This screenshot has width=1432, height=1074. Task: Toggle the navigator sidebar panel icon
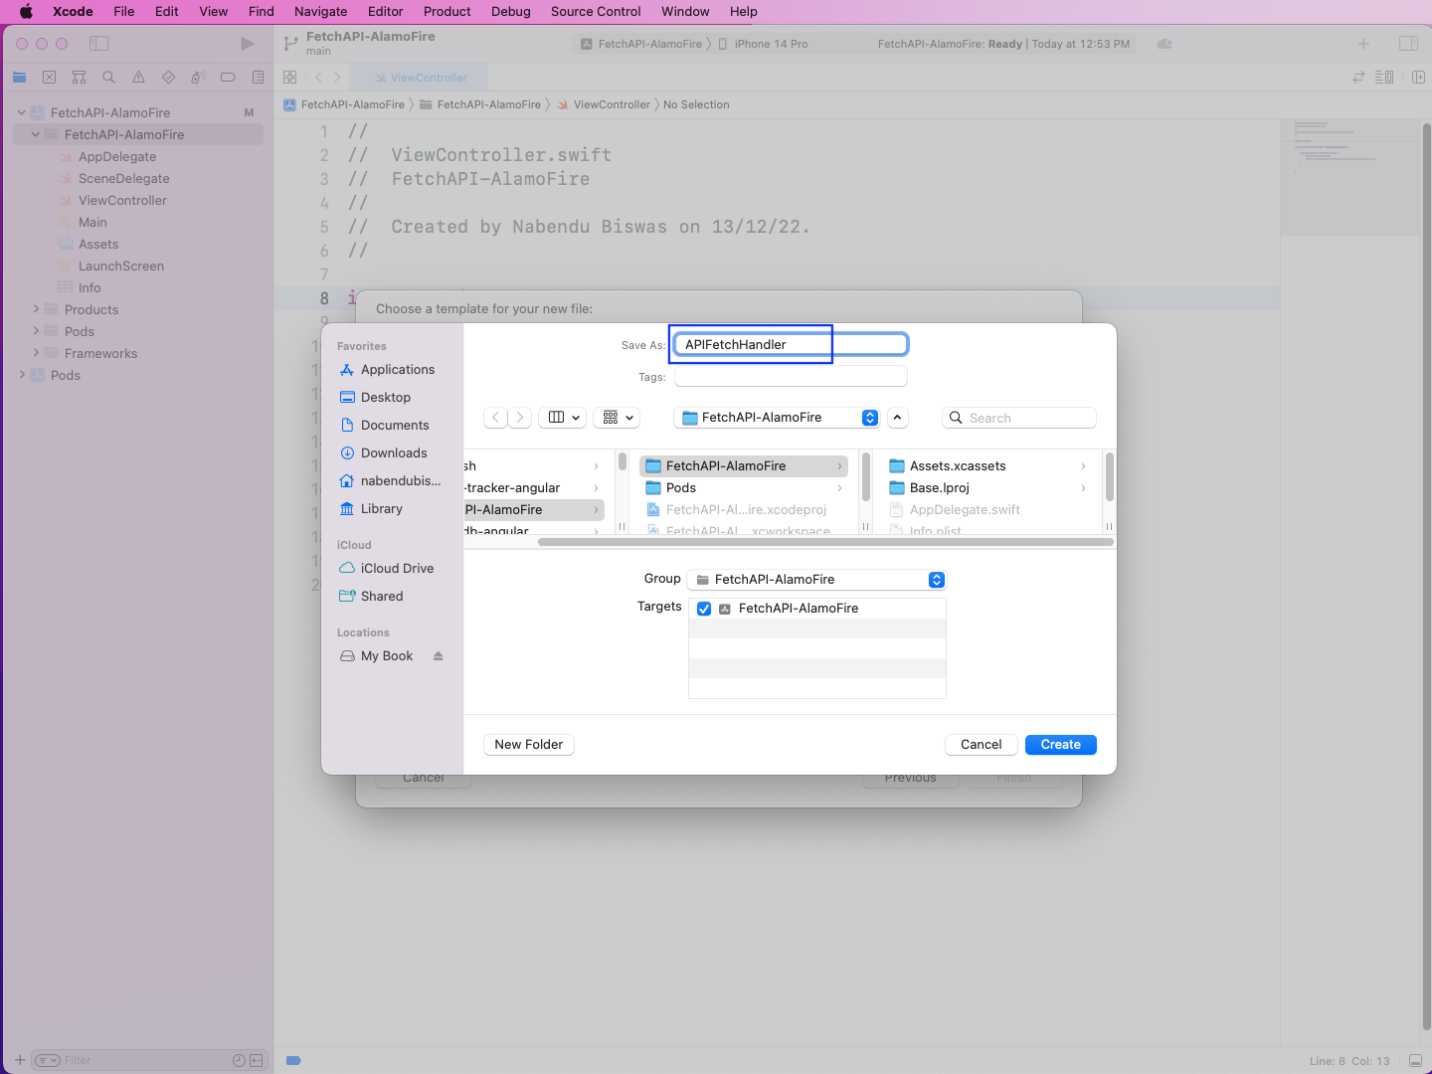[x=98, y=44]
